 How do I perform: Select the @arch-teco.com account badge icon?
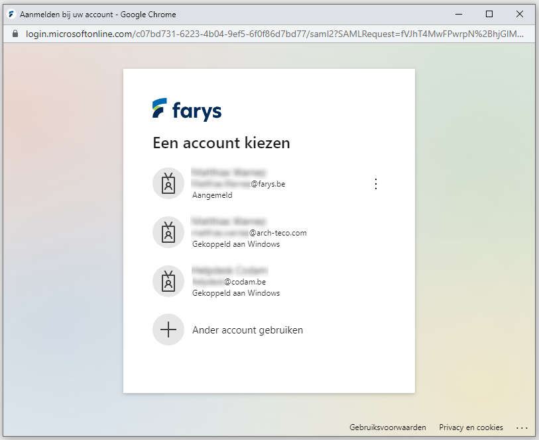point(168,232)
